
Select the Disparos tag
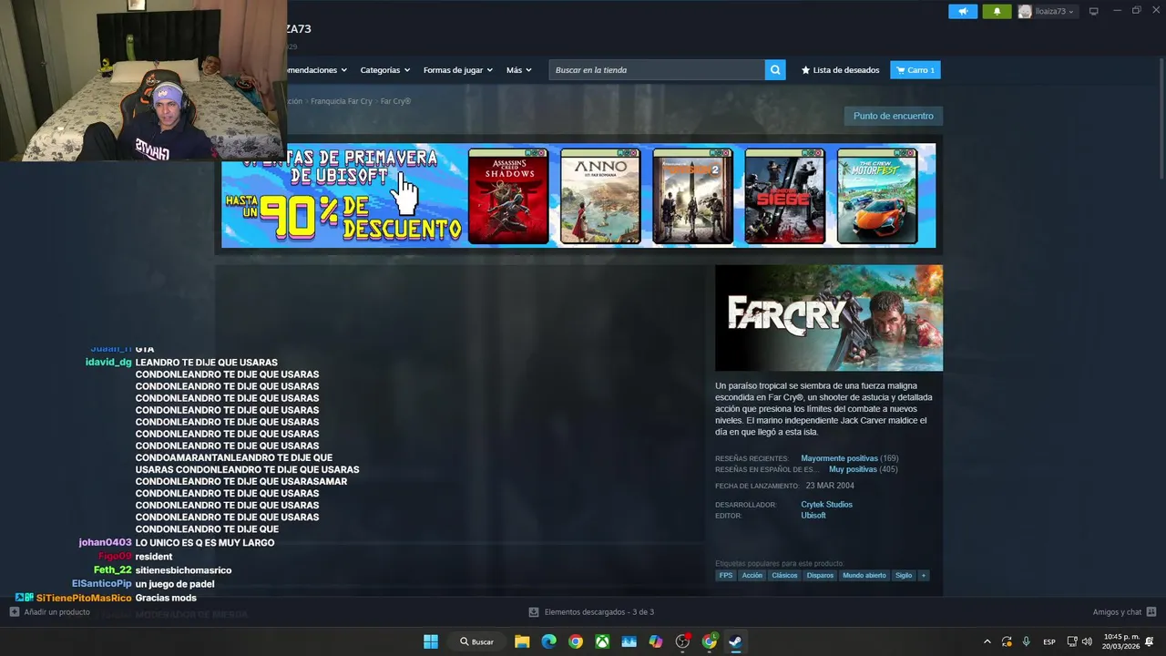820,576
